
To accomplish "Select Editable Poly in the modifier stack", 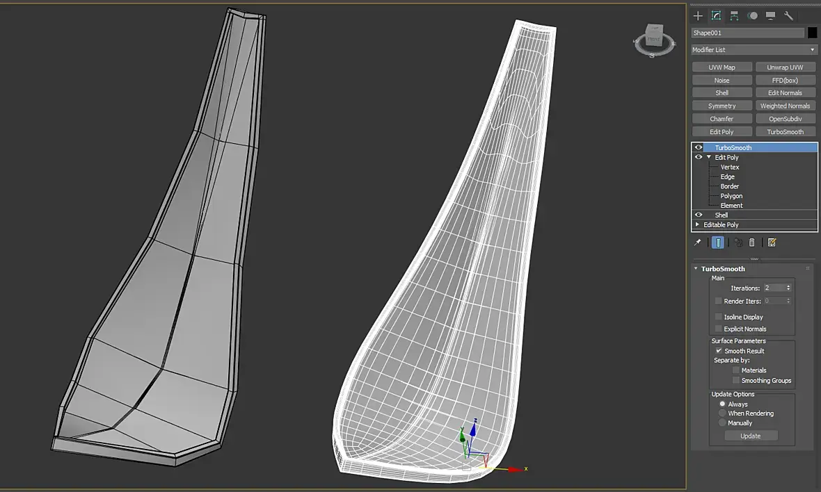I will tap(721, 225).
